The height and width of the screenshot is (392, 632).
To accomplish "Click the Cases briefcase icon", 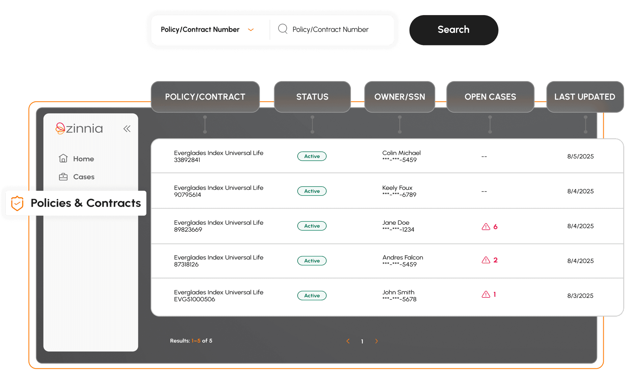I will [63, 177].
